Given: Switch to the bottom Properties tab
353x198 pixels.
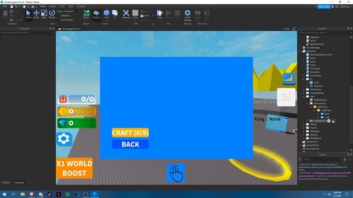Looking at the screenshot, I should click(x=19, y=183).
